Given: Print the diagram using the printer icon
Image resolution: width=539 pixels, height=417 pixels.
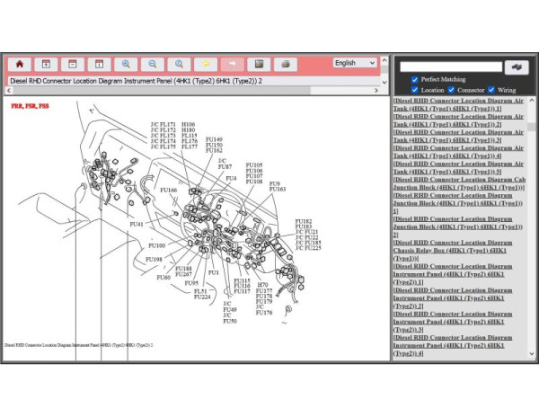Looking at the screenshot, I should click(285, 64).
